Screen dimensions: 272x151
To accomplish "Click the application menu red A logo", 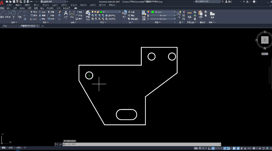I will click(x=2, y=2).
